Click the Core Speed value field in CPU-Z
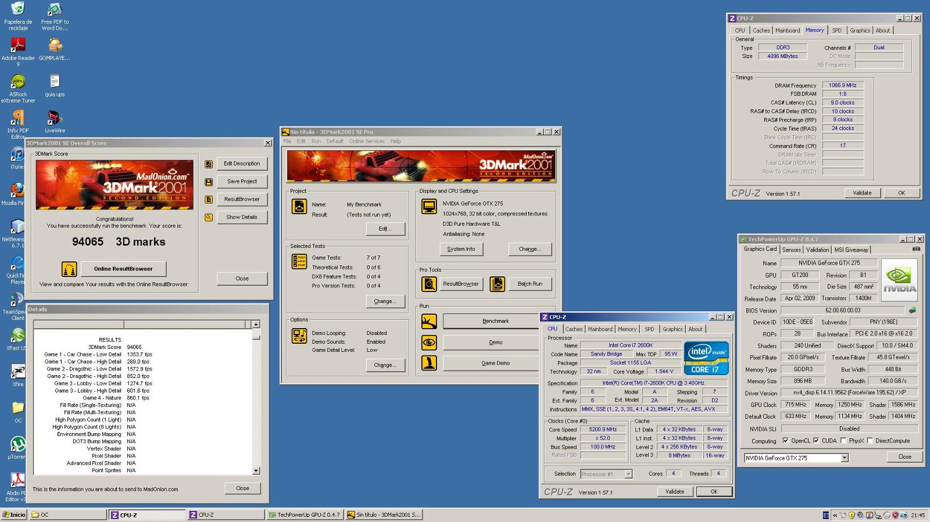Image resolution: width=930 pixels, height=522 pixels. 603,430
